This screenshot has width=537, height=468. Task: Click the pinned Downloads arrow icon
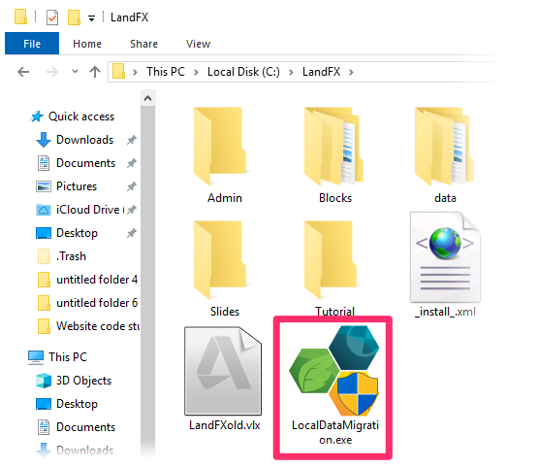click(44, 140)
